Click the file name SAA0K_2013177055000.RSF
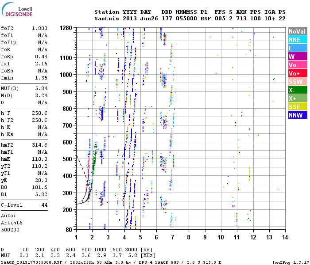Viewport: 310px width, 265px height. tap(31, 262)
